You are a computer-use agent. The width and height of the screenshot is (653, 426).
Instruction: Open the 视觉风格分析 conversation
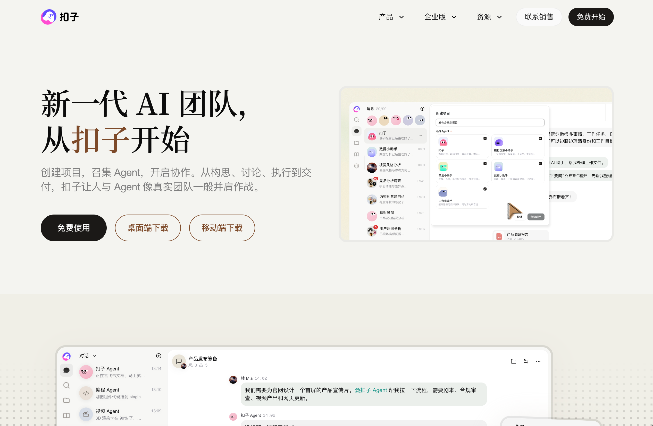tap(395, 168)
